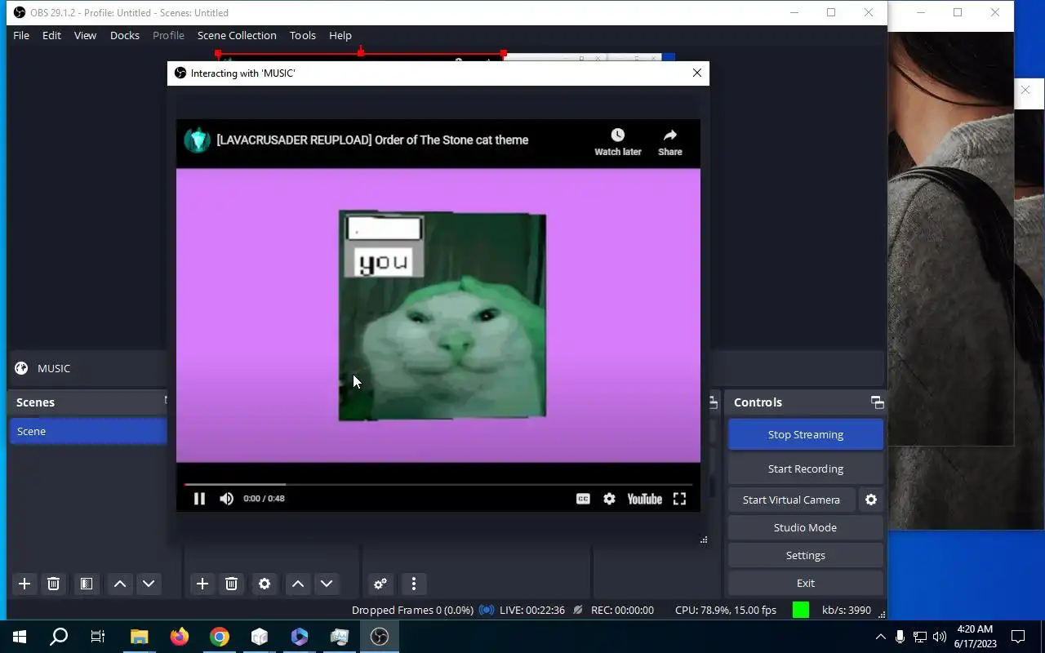Open source properties gear icon

265,584
